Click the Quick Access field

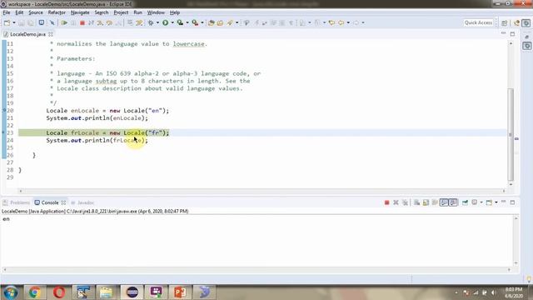pyautogui.click(x=478, y=22)
